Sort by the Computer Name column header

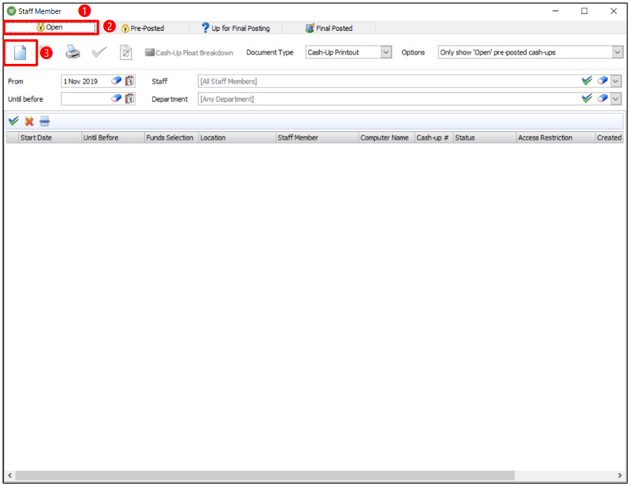point(387,138)
